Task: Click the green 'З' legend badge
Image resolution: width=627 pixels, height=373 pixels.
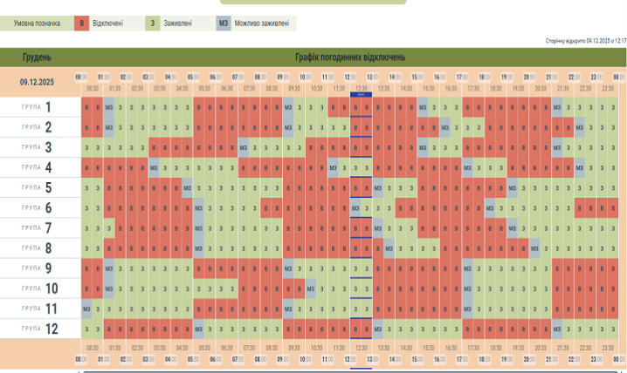Action: (154, 24)
